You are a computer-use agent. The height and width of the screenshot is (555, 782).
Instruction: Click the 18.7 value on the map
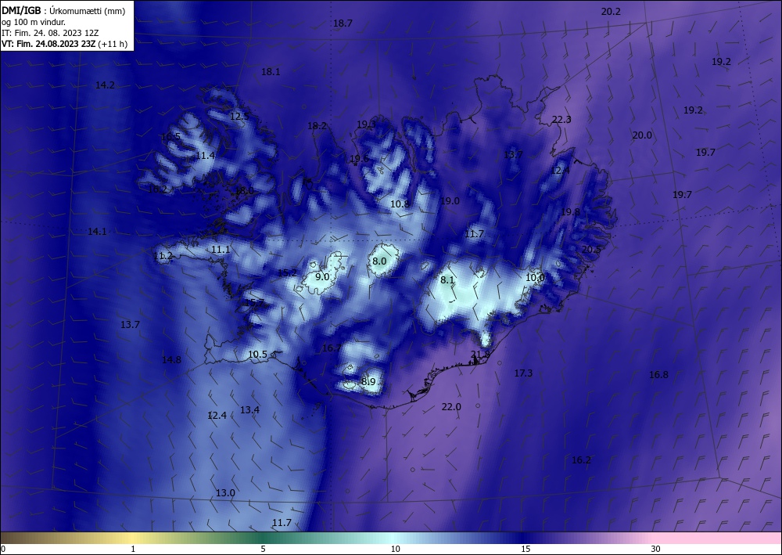pos(343,23)
